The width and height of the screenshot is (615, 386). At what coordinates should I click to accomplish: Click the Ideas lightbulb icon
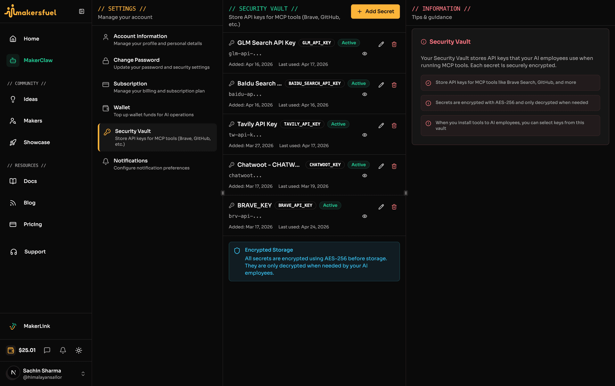pyautogui.click(x=13, y=99)
